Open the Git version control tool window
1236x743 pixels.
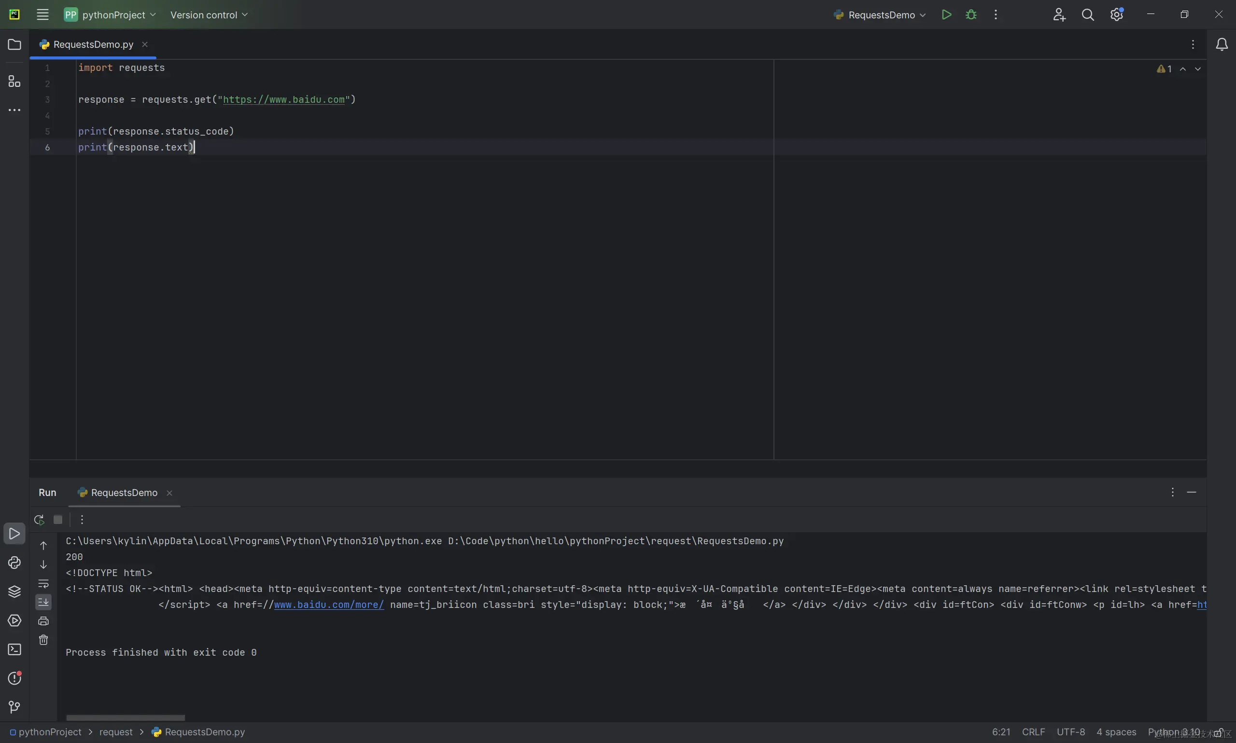point(14,707)
